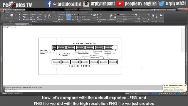The height and width of the screenshot is (106, 188).
Task: Expand the Block panel
Action: [x=100, y=21]
